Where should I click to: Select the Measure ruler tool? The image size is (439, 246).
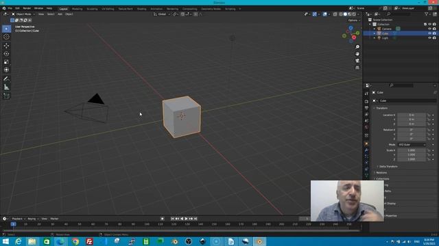(6, 87)
